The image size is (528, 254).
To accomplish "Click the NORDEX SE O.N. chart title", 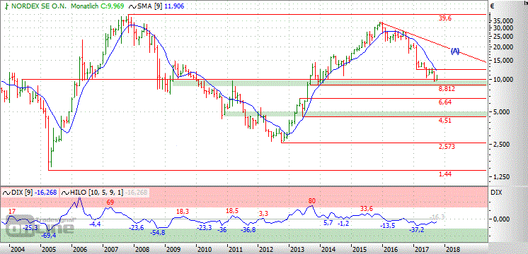I will 40,6.
